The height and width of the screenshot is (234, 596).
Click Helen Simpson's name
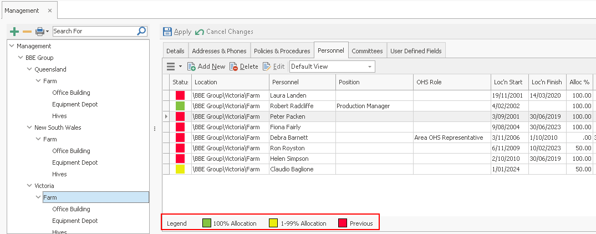coord(289,159)
